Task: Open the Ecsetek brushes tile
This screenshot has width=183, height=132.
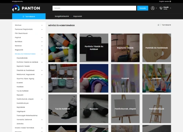Action: [125, 78]
